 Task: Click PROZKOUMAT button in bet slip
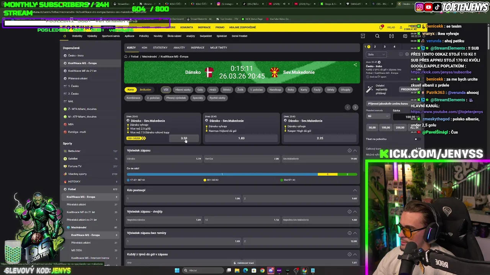point(410,89)
